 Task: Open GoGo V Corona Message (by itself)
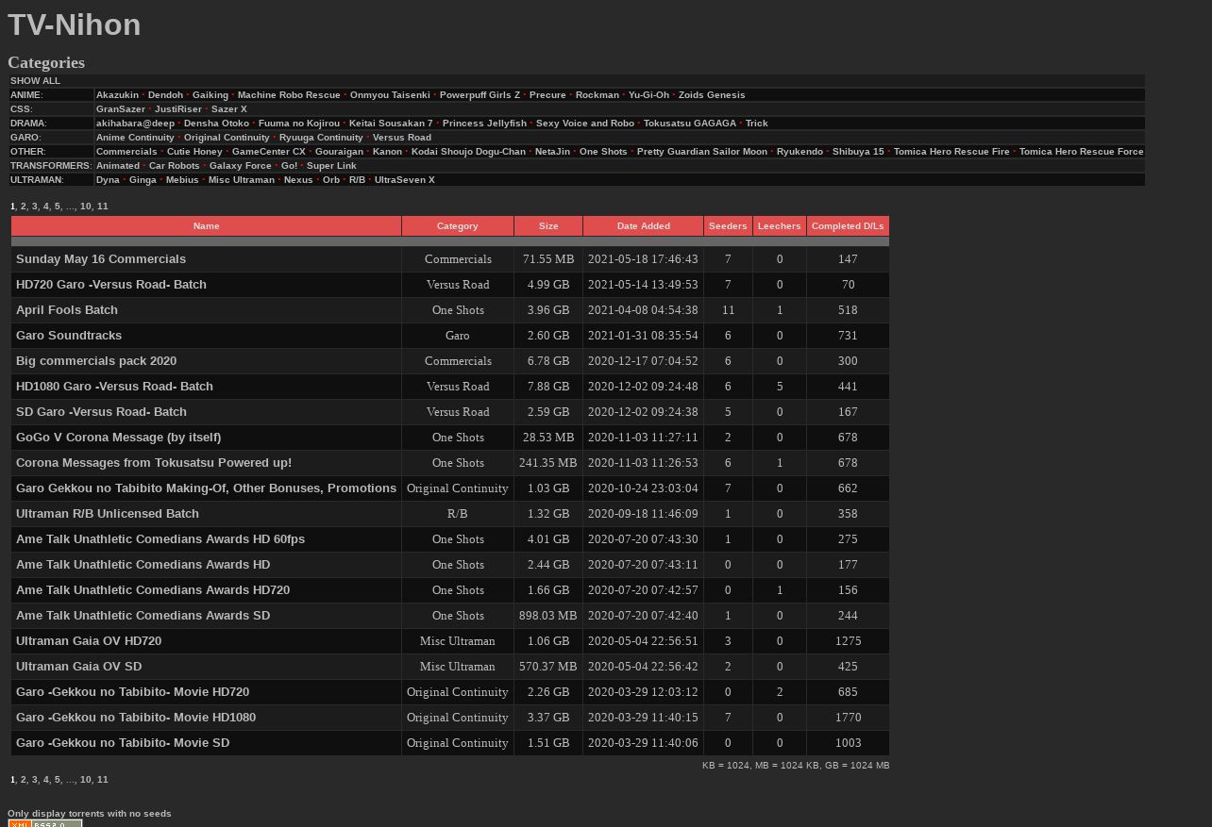pyautogui.click(x=118, y=438)
